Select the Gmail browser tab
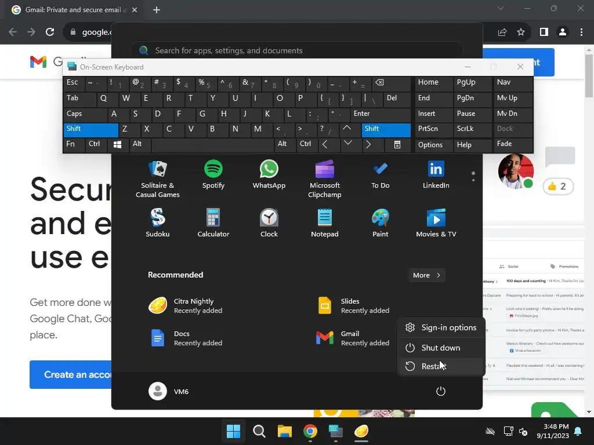Viewport: 594px width, 445px height. point(74,10)
